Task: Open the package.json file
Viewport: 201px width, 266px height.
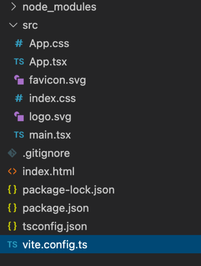Action: click(56, 208)
